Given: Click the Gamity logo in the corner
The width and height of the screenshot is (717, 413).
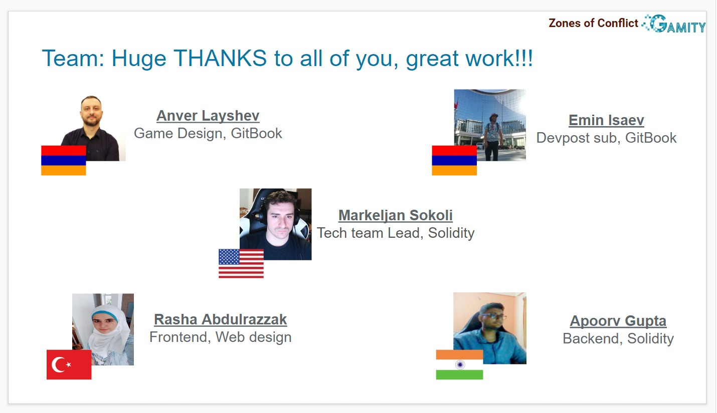Looking at the screenshot, I should pyautogui.click(x=674, y=24).
